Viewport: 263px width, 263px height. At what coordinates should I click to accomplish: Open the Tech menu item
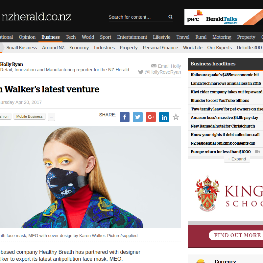(71, 37)
